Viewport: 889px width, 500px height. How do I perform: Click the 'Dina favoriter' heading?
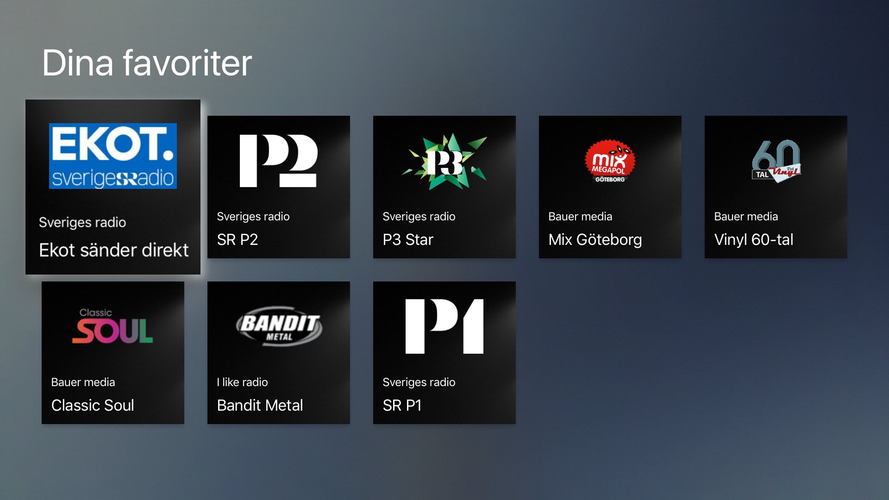point(147,63)
